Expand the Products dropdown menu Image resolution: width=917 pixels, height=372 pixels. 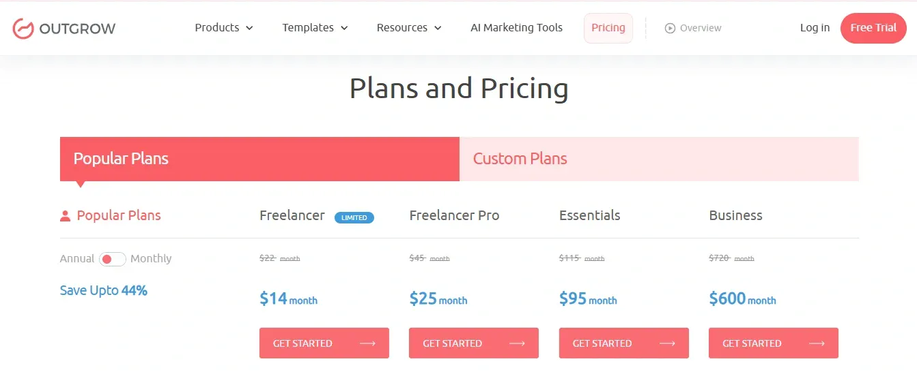point(224,28)
